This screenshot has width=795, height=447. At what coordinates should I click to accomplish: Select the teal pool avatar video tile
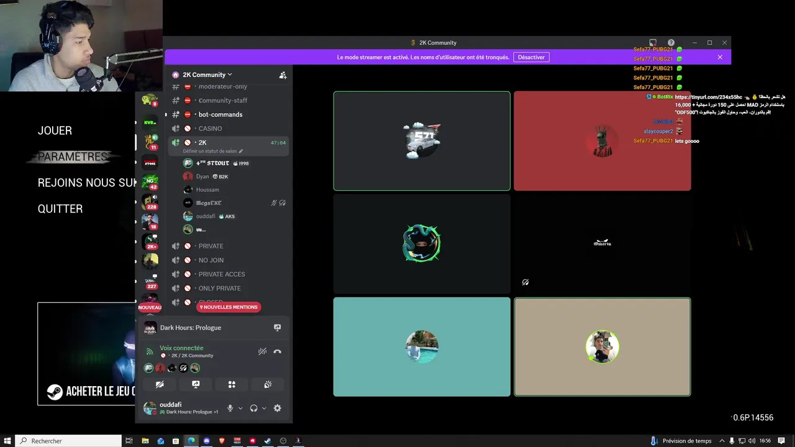422,346
